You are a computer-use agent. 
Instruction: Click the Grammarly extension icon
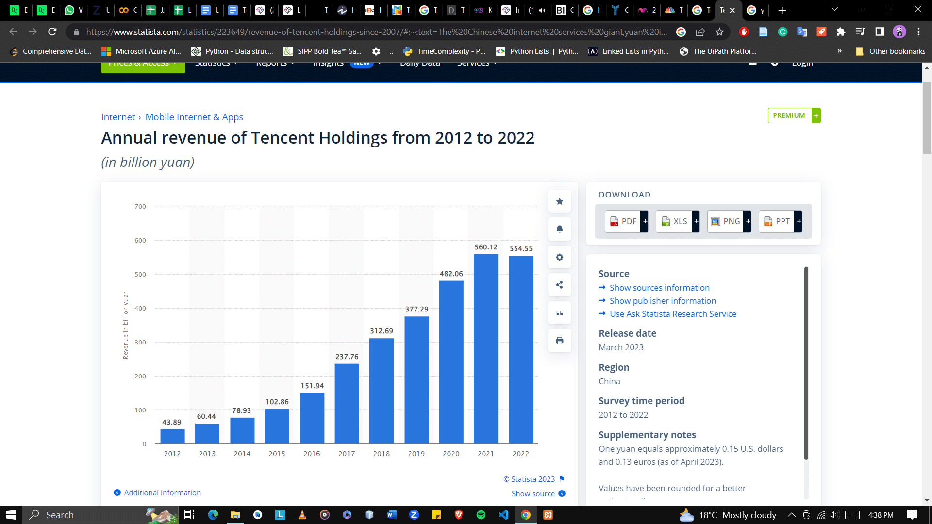(x=782, y=32)
